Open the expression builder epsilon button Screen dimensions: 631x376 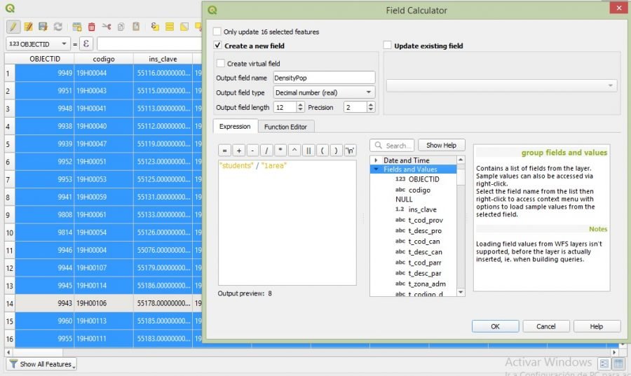click(86, 43)
